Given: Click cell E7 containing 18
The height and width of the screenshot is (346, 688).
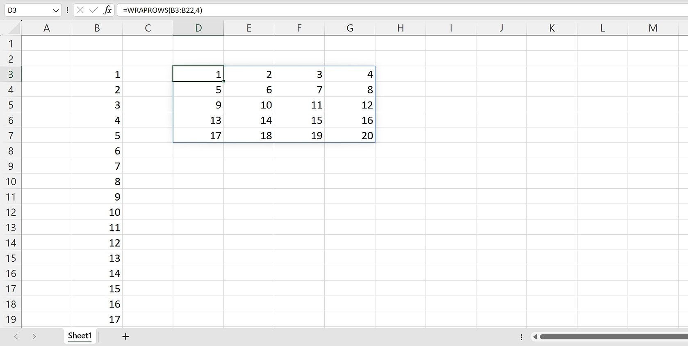Looking at the screenshot, I should (249, 136).
